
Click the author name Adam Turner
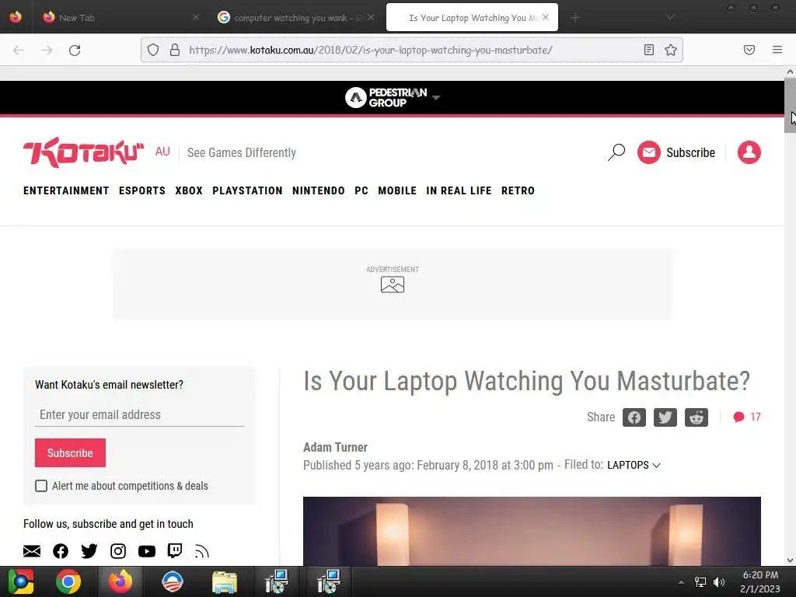[335, 447]
